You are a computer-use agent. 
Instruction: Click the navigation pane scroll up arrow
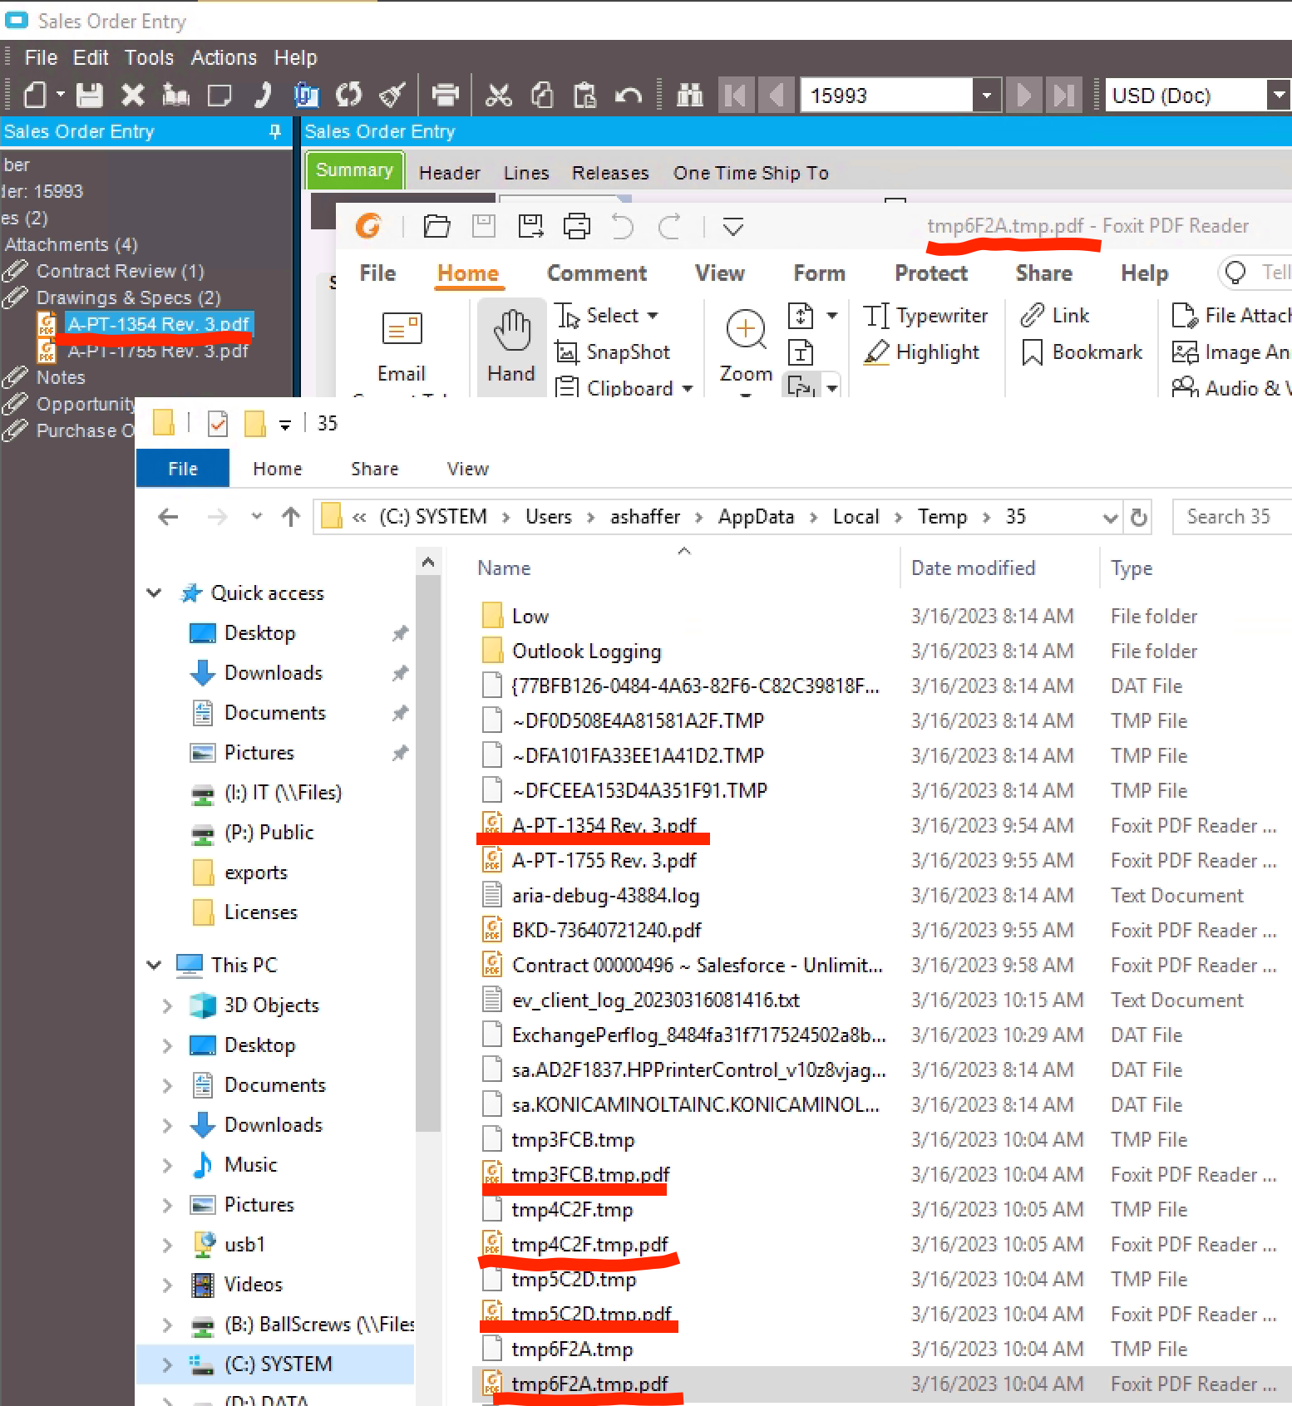coord(428,563)
